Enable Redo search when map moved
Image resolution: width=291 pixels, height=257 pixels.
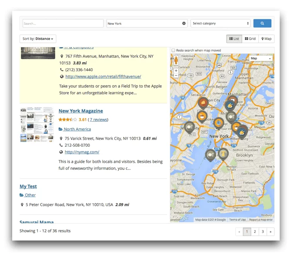173,50
